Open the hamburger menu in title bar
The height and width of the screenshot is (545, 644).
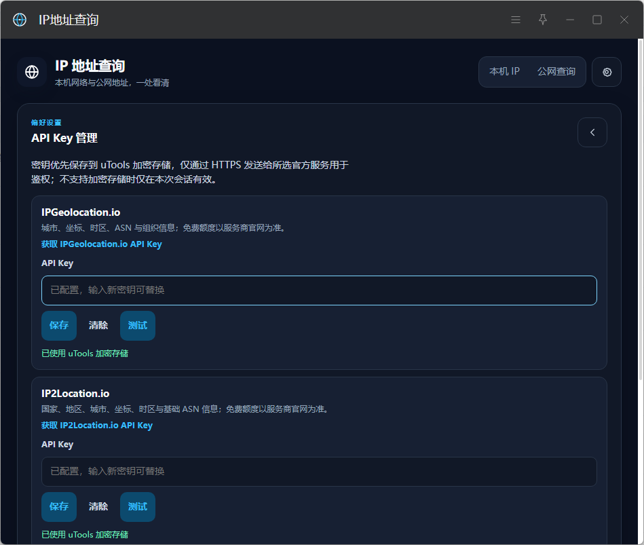516,20
